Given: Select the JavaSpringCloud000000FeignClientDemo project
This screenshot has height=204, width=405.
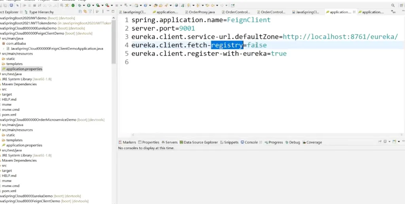Looking at the screenshot, I should [46, 33].
